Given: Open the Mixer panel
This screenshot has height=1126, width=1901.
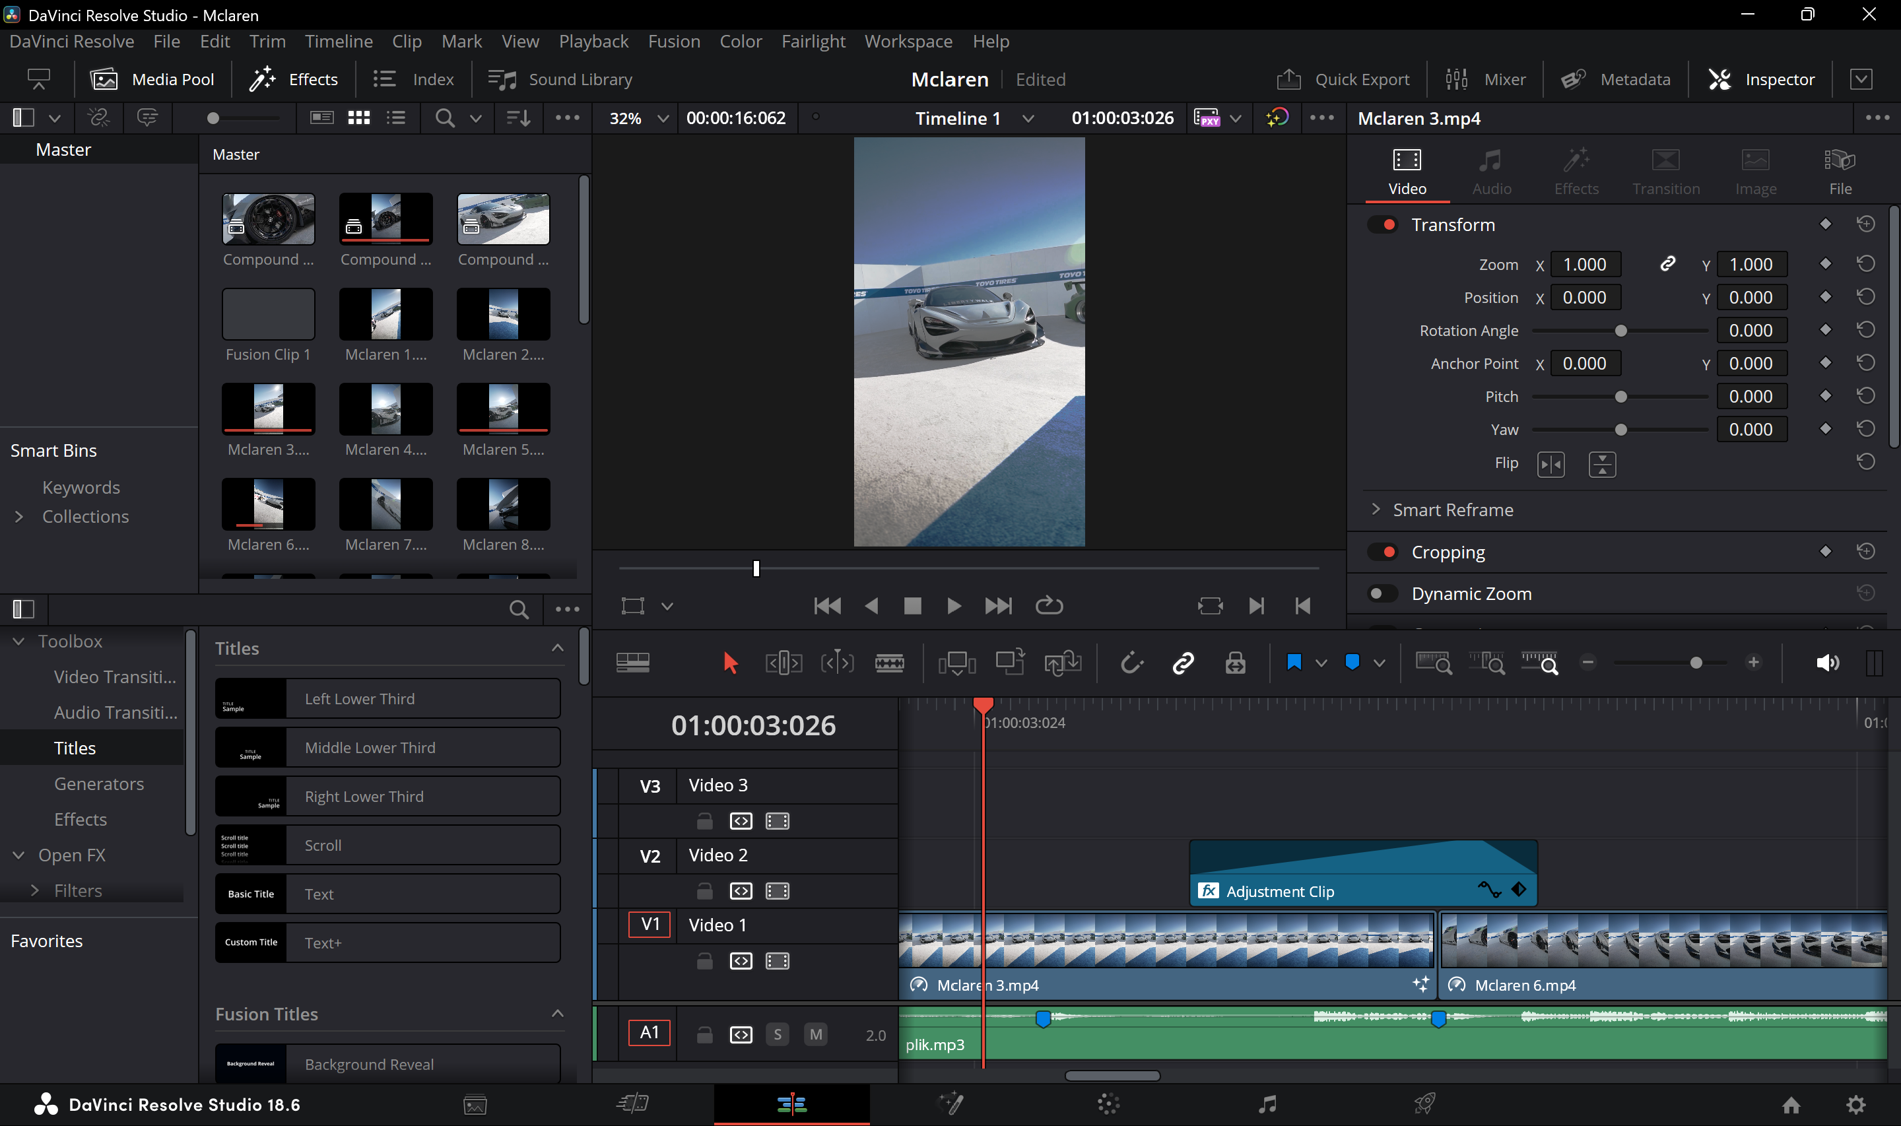Looking at the screenshot, I should [x=1484, y=79].
